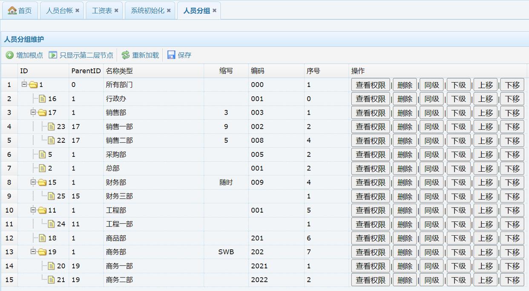This screenshot has height=291, width=529.
Task: Click the folder icon of node 19
Action: point(42,252)
